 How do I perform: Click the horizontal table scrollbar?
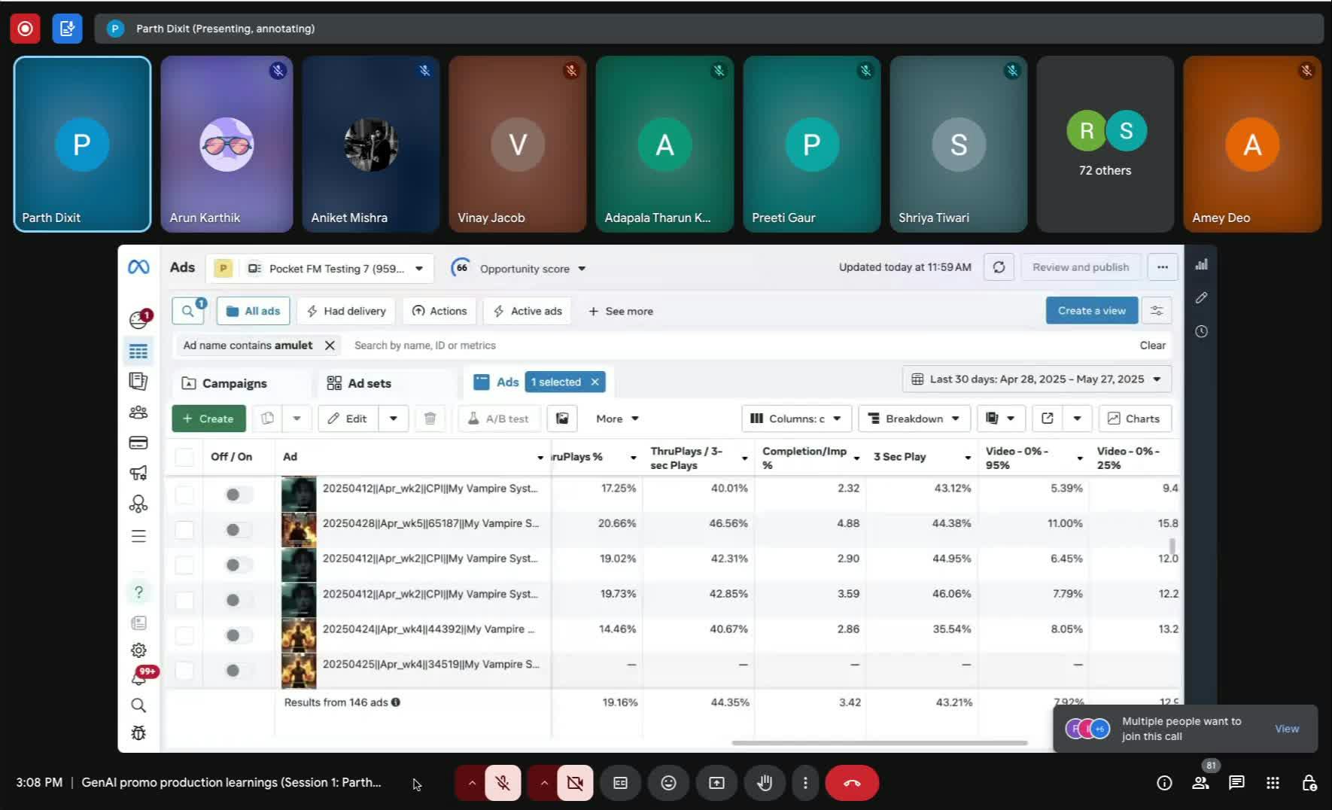coord(880,743)
